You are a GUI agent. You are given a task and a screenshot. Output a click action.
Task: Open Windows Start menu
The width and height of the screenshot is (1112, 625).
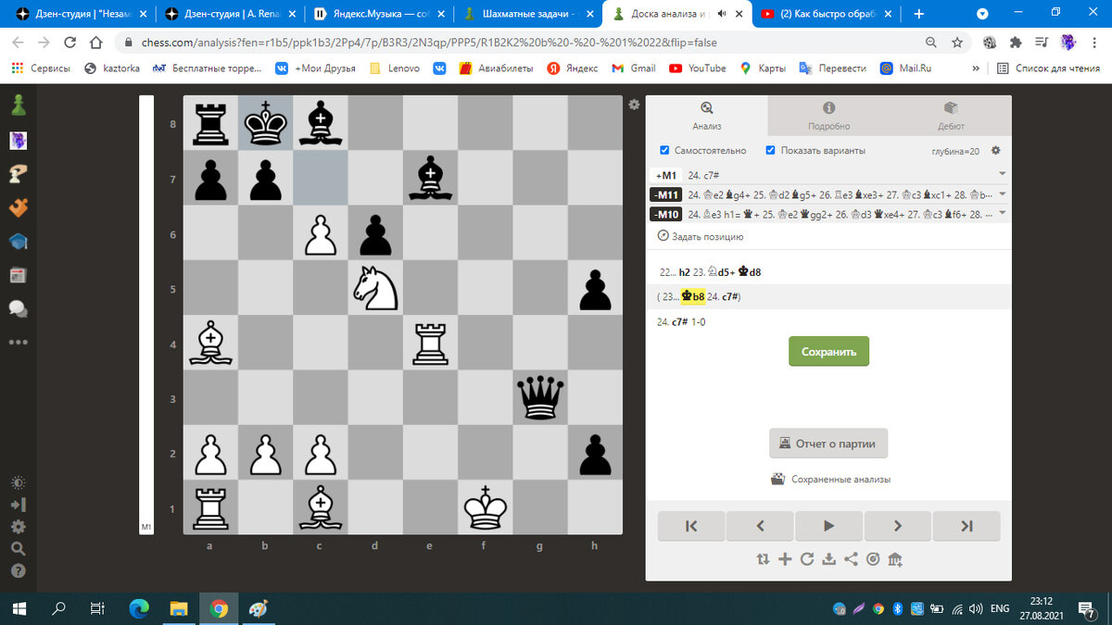click(19, 608)
